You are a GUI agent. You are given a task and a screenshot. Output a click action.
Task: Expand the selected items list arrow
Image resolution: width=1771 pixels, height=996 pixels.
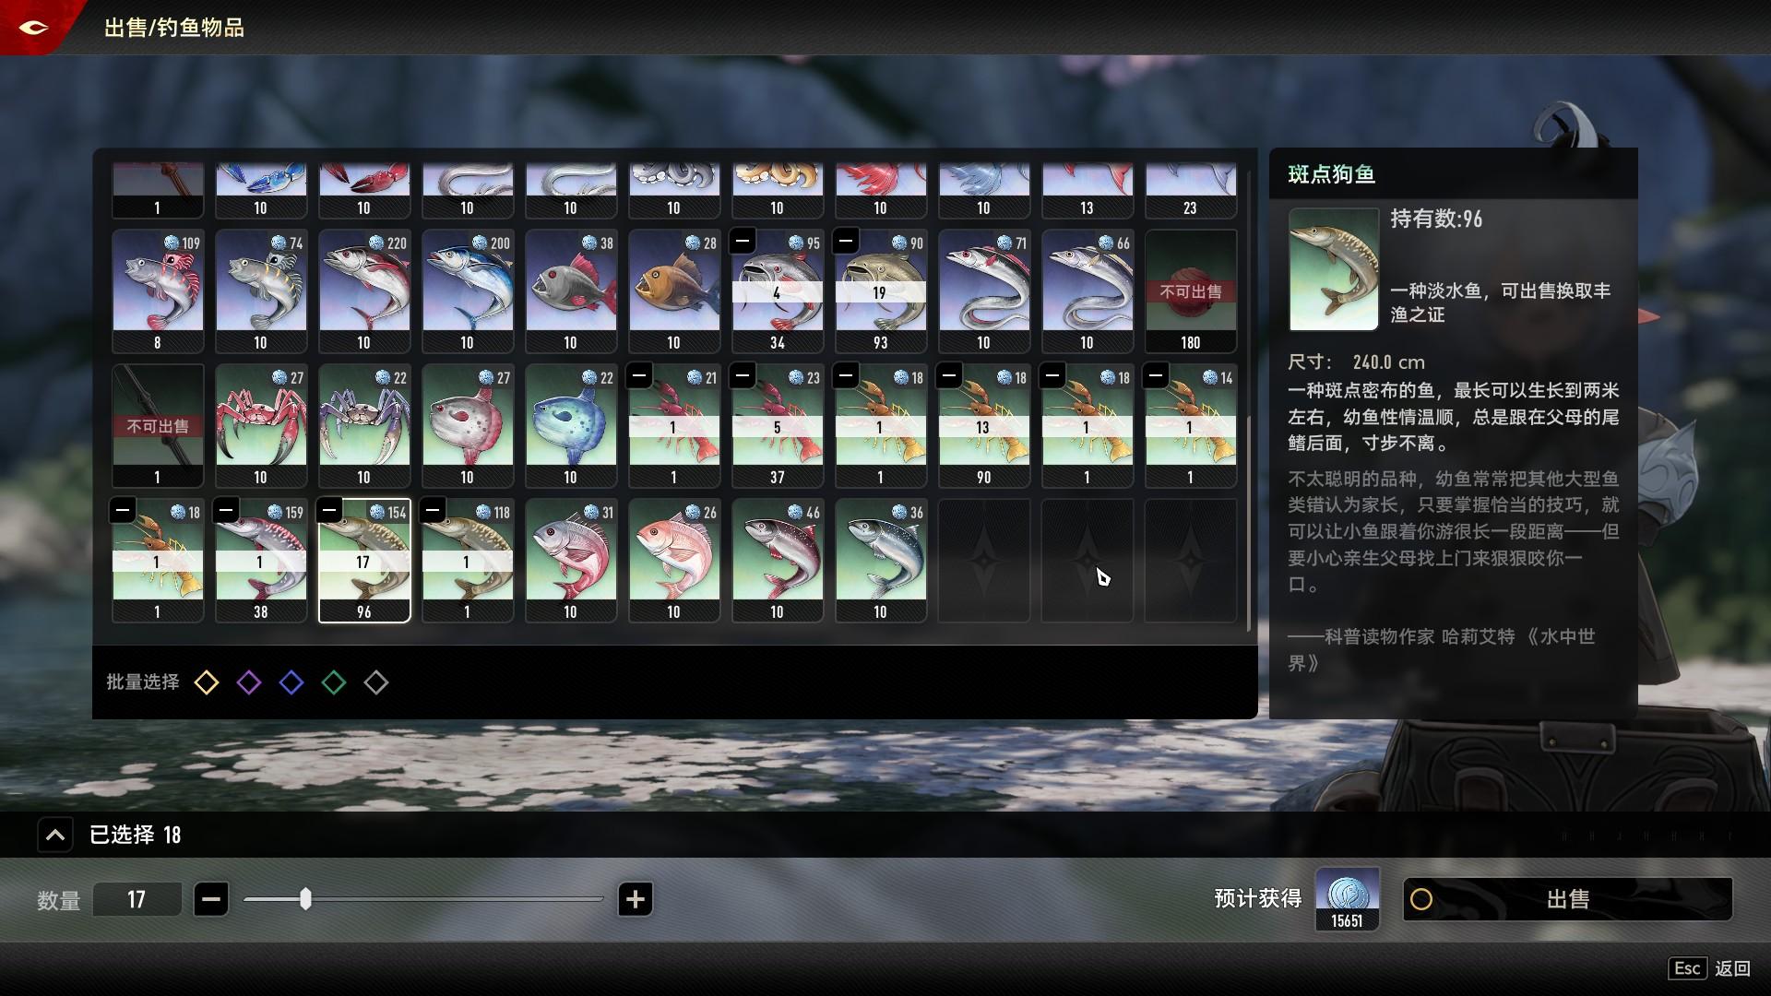(54, 836)
